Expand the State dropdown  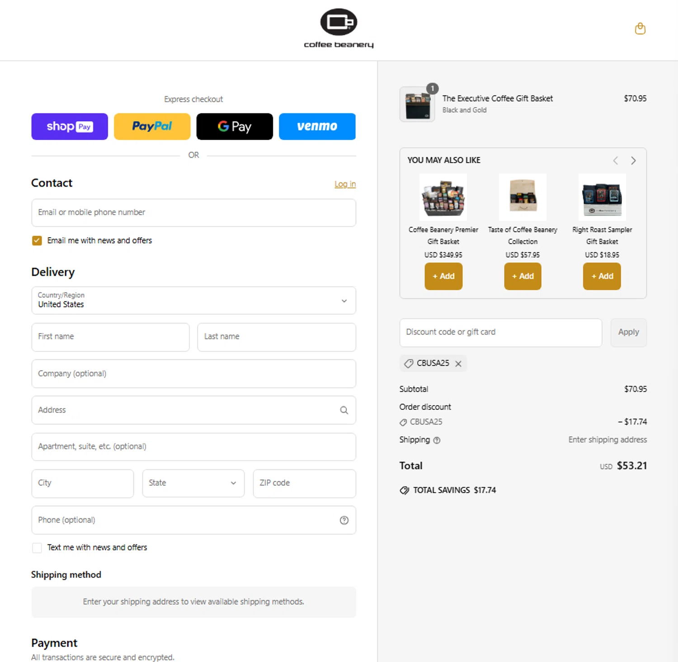(x=193, y=484)
